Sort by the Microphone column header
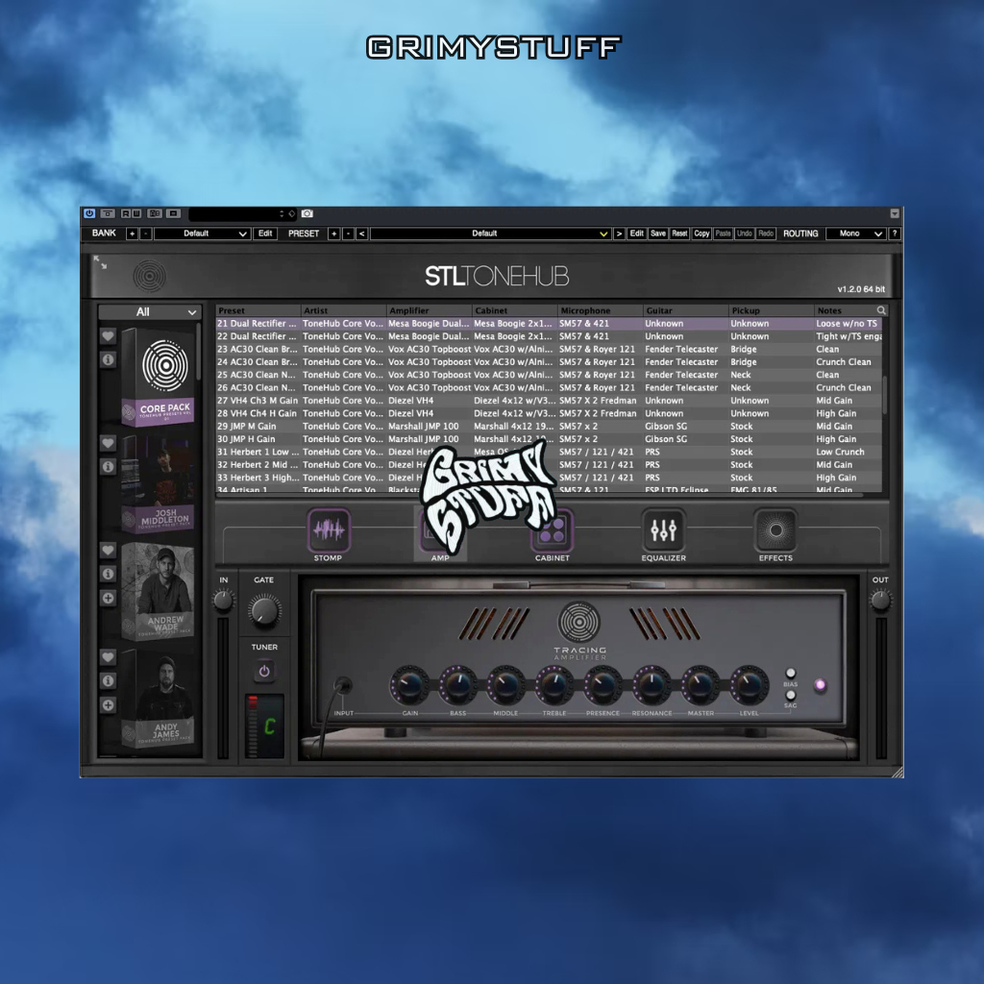 (x=601, y=310)
